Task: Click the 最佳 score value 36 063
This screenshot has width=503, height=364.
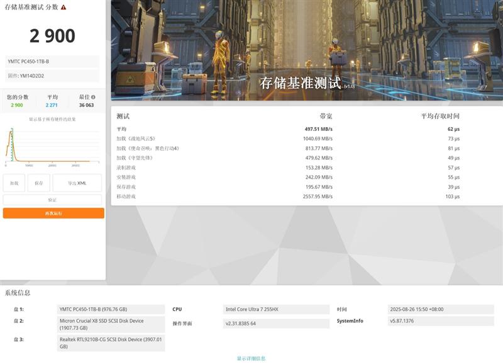Action: (x=86, y=105)
